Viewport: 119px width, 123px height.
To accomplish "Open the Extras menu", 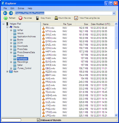I will coord(21,8).
